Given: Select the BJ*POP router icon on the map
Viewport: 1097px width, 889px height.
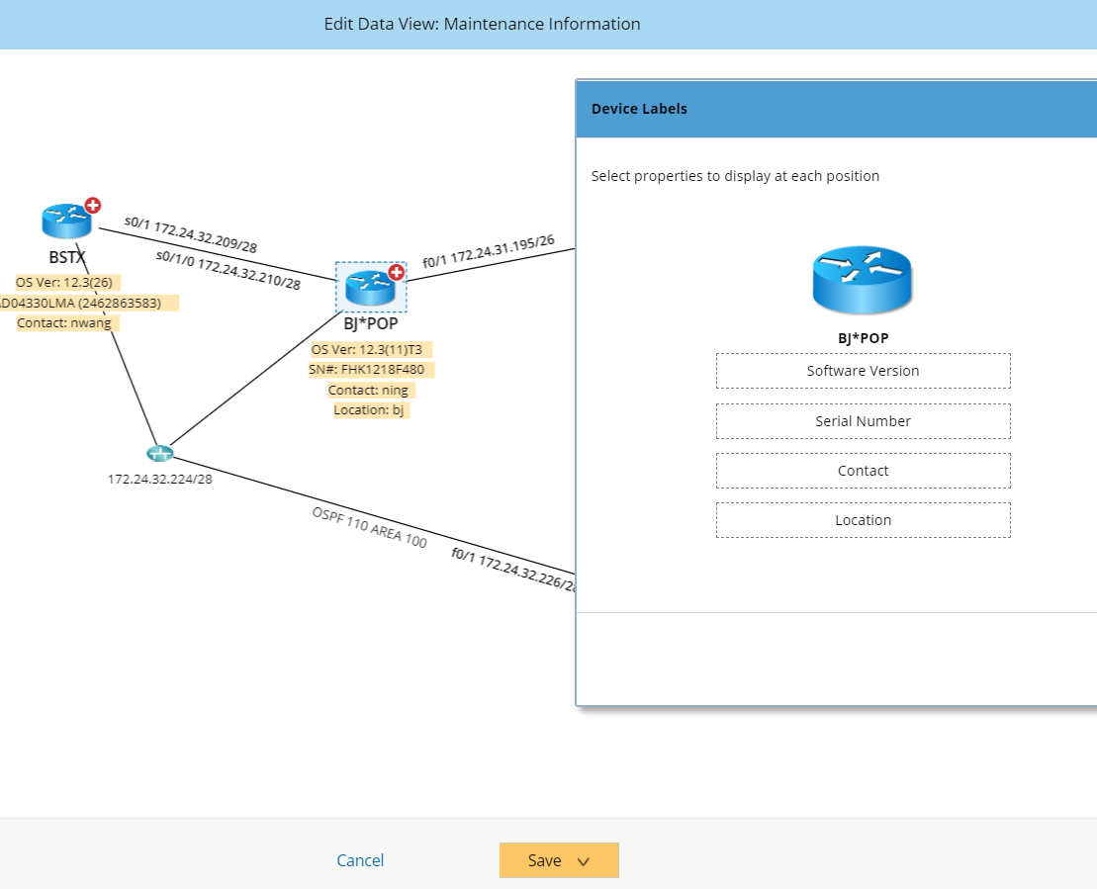Looking at the screenshot, I should pos(369,289).
